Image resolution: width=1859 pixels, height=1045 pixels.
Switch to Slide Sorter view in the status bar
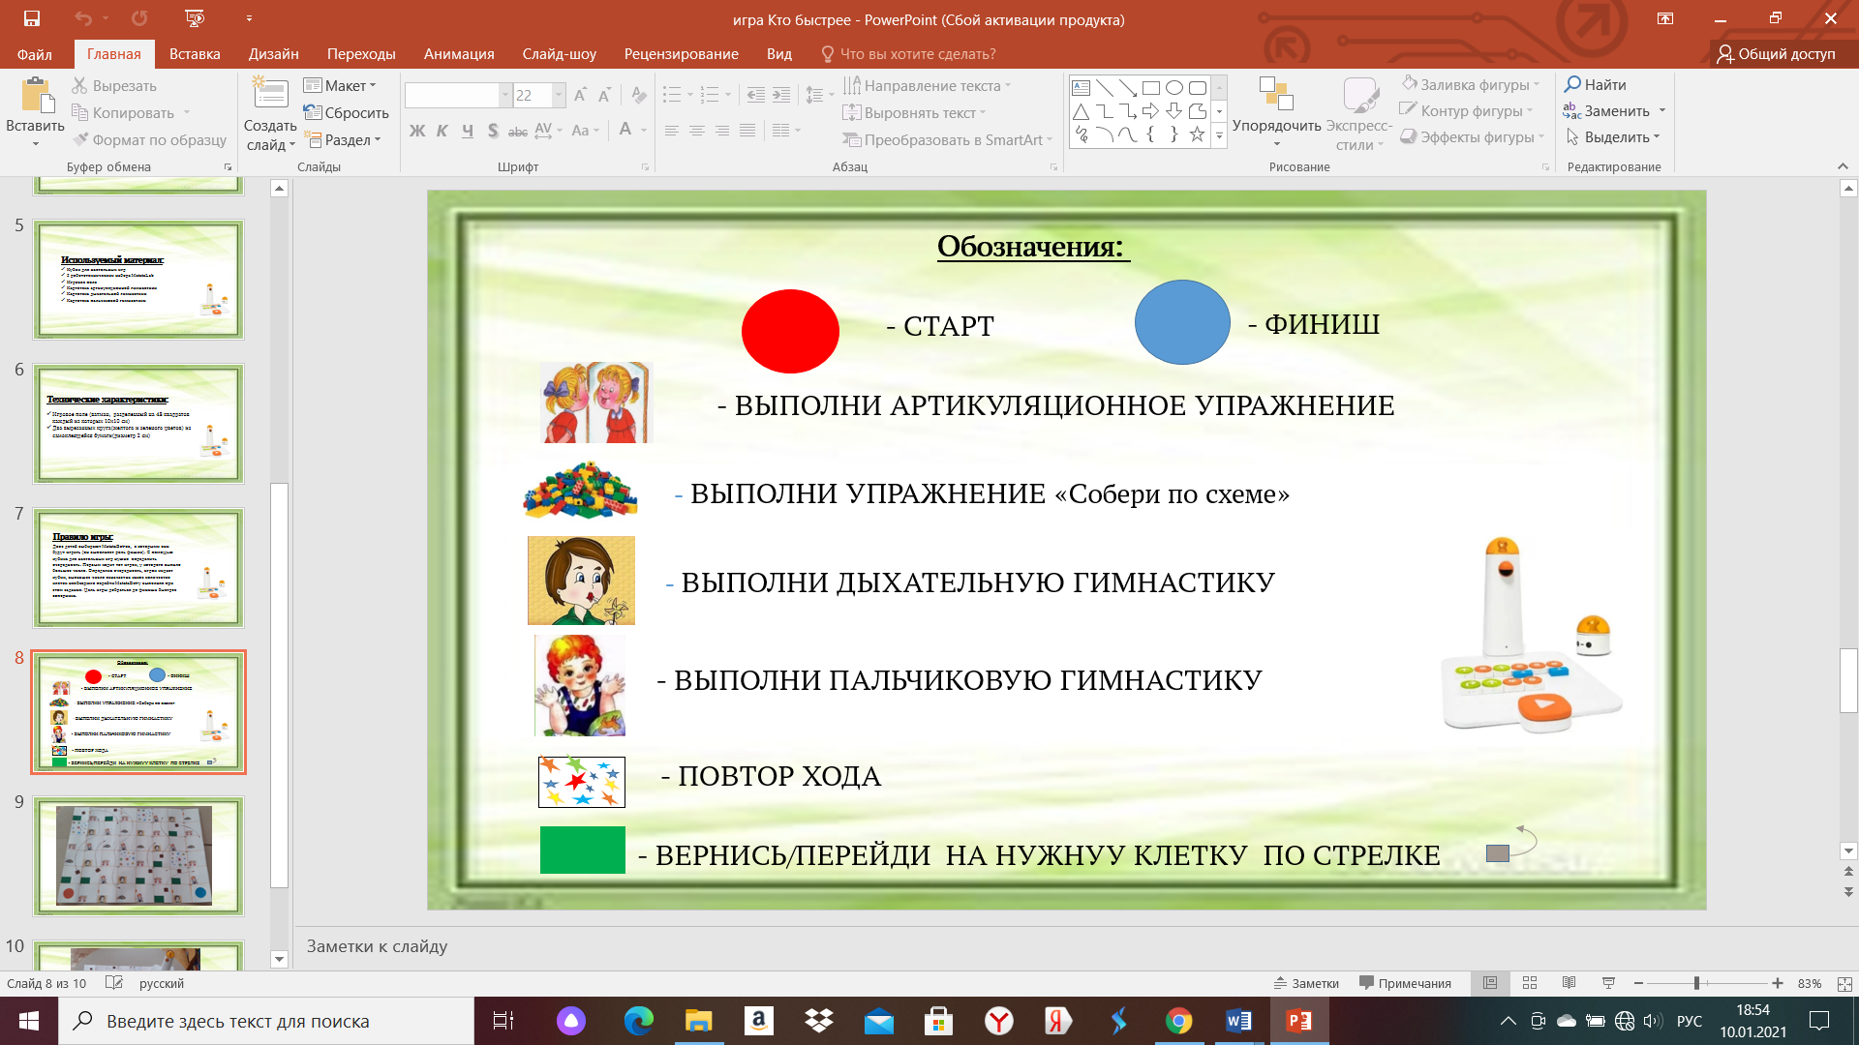tap(1530, 983)
